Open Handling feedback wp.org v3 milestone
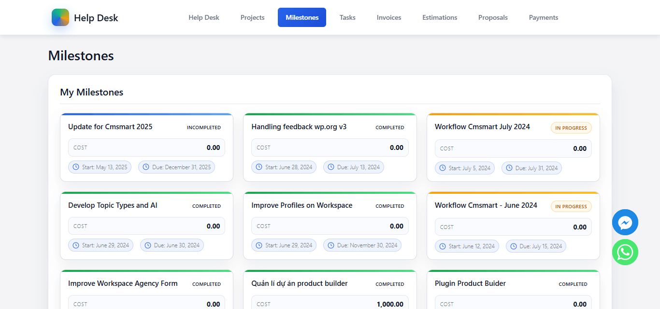 click(x=299, y=127)
